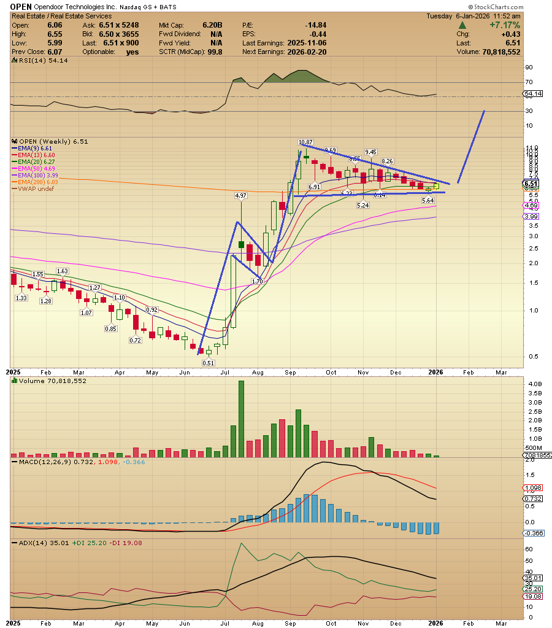Click the Mkt Cap 6.20B value
The width and height of the screenshot is (552, 628).
point(212,25)
